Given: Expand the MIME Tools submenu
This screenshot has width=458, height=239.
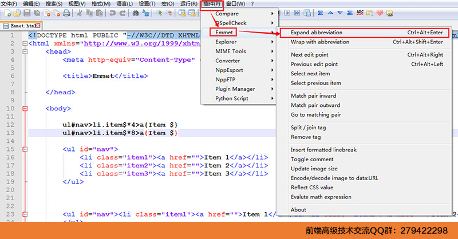Looking at the screenshot, I should (239, 51).
